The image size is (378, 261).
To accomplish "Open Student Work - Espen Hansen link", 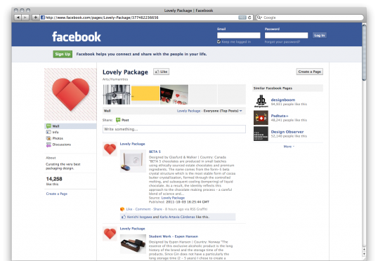I will (x=174, y=236).
